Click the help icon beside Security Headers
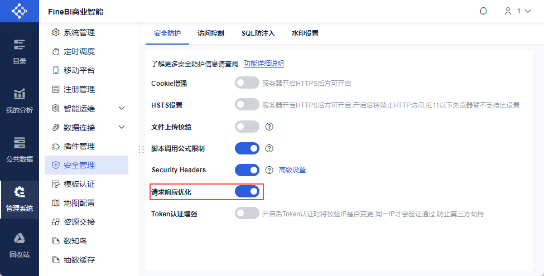Viewport: 544px width, 276px height. [269, 170]
